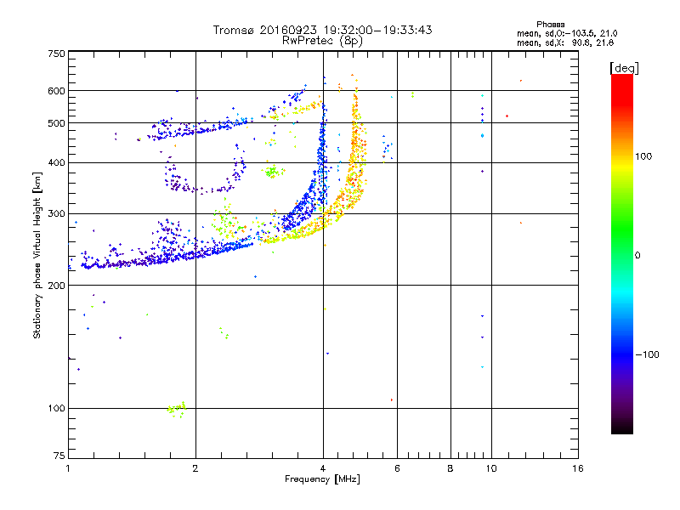Click the yellow-green echo cluster at 100 km

tap(177, 409)
